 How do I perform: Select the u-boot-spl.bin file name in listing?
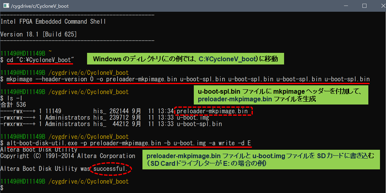pos(199,124)
